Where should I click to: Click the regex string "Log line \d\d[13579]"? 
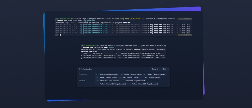coord(131,19)
